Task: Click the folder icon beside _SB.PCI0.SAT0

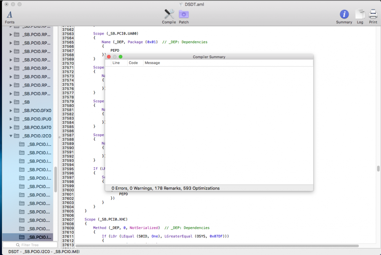Action: tap(17, 127)
